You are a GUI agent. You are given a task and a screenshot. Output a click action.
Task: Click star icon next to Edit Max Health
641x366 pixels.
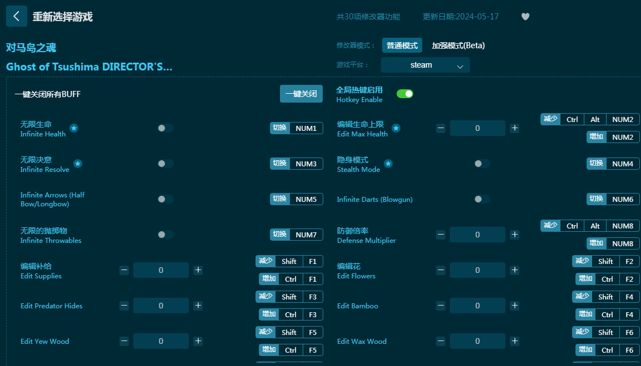tap(395, 128)
